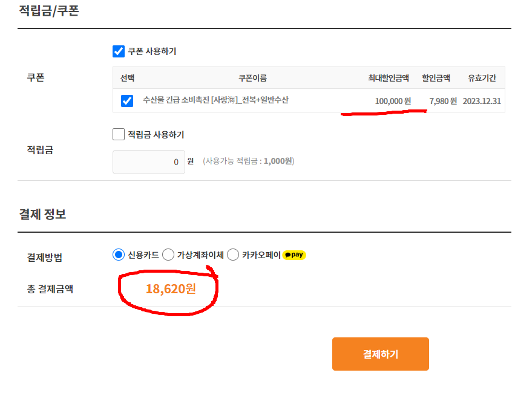Image resolution: width=515 pixels, height=393 pixels.
Task: Click the yellow KakaoPay badge icon
Action: point(294,255)
